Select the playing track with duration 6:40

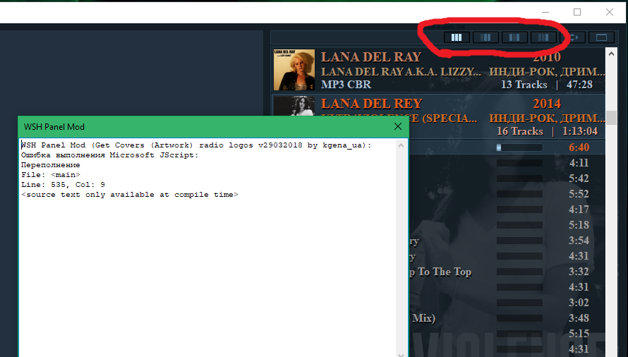click(507, 147)
